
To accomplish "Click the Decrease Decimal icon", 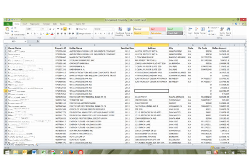I will pyautogui.click(x=112, y=34).
